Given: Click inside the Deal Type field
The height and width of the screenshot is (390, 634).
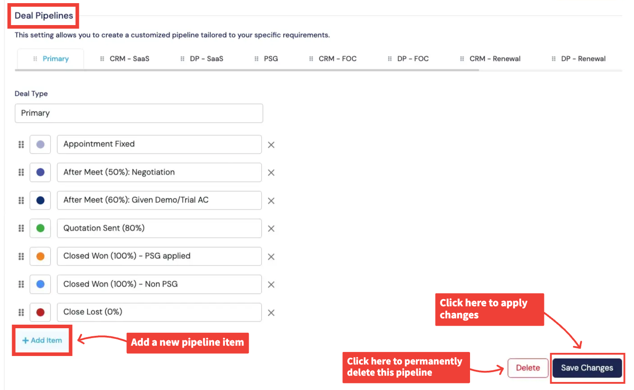Looking at the screenshot, I should click(x=139, y=113).
